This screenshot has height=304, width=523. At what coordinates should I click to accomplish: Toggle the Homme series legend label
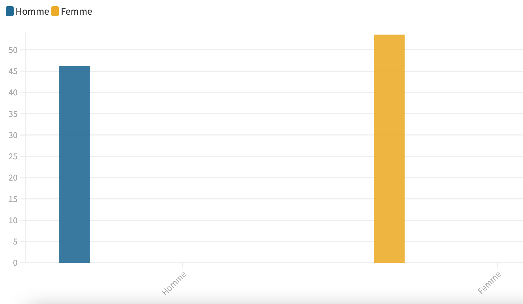(x=32, y=12)
